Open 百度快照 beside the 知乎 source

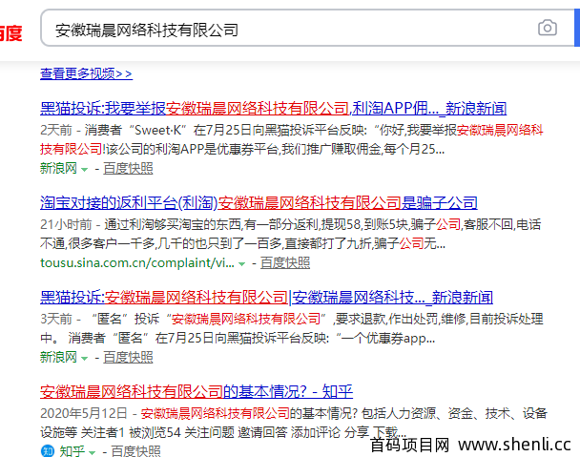click(135, 451)
